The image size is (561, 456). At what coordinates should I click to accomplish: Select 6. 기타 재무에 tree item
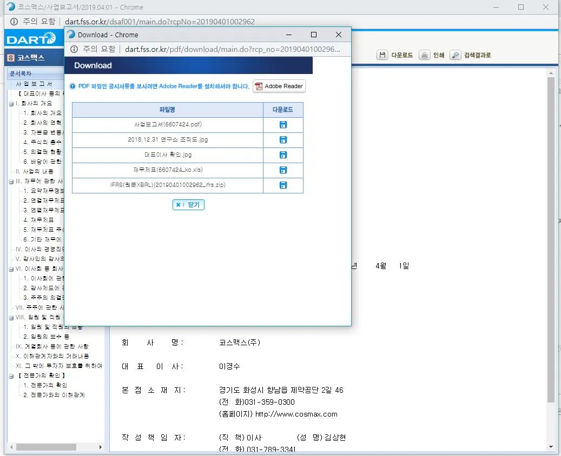[x=42, y=239]
